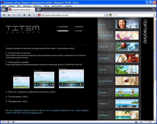Image resolution: width=157 pixels, height=124 pixels.
Task: Click the TOTEM company logo
Action: [23, 29]
